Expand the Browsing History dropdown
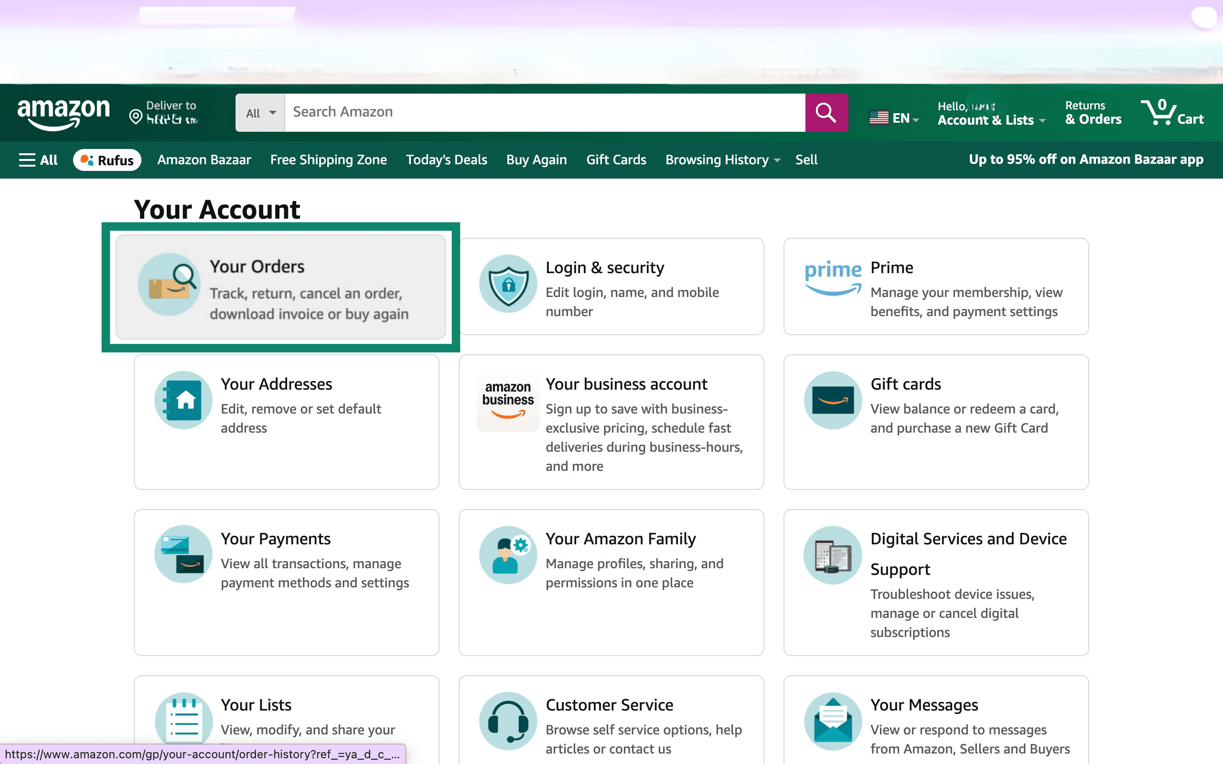The image size is (1223, 764). pyautogui.click(x=722, y=160)
